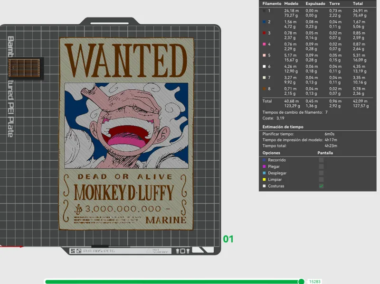Enable the Recorrido display checkbox
The height and width of the screenshot is (284, 380).
321,160
